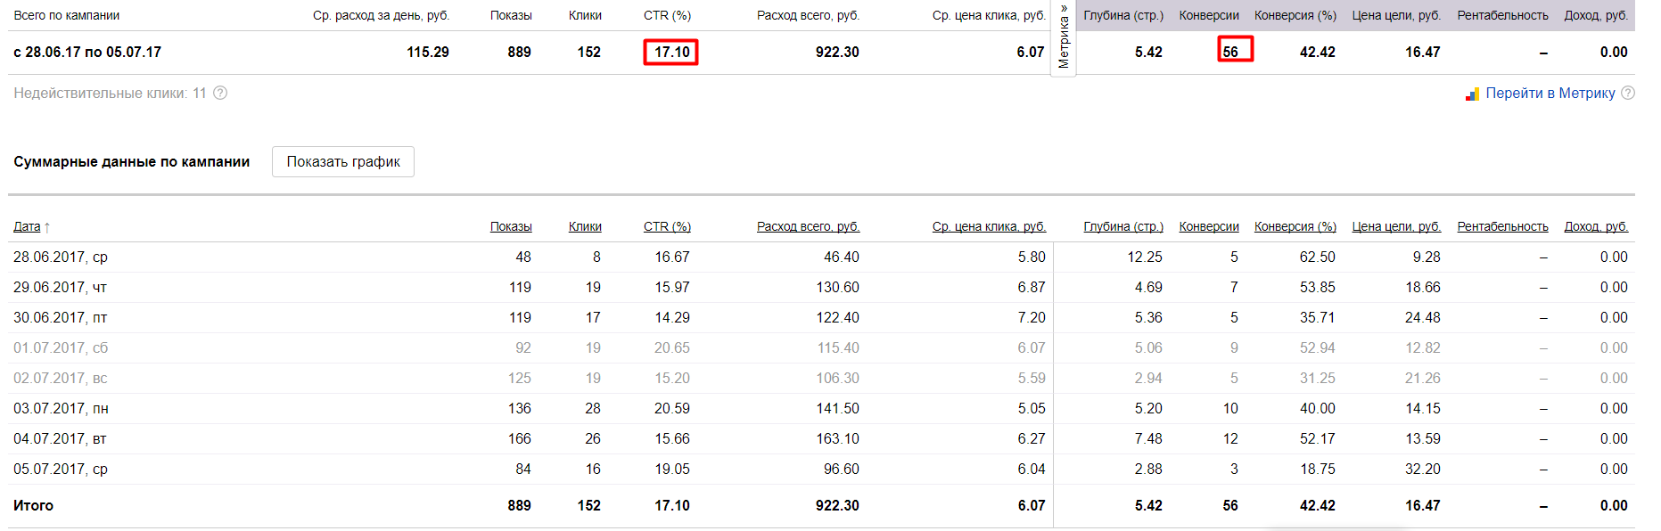Collapse the vertical Метрика panel tab
The height and width of the screenshot is (531, 1661).
(1064, 37)
